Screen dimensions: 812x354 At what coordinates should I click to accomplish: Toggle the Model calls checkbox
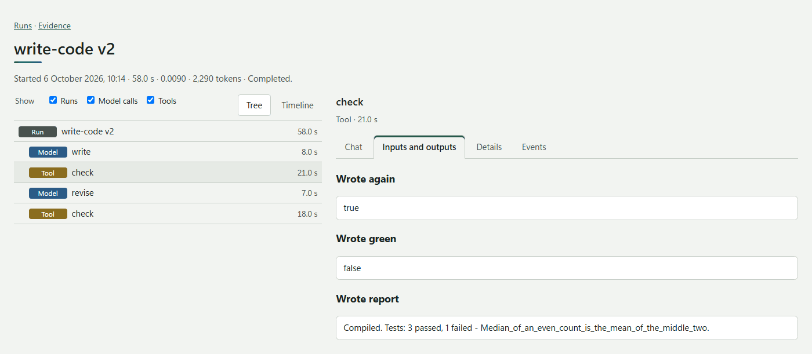pos(91,100)
